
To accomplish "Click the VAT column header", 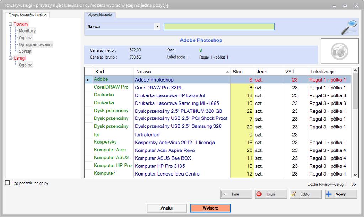I will [295, 72].
